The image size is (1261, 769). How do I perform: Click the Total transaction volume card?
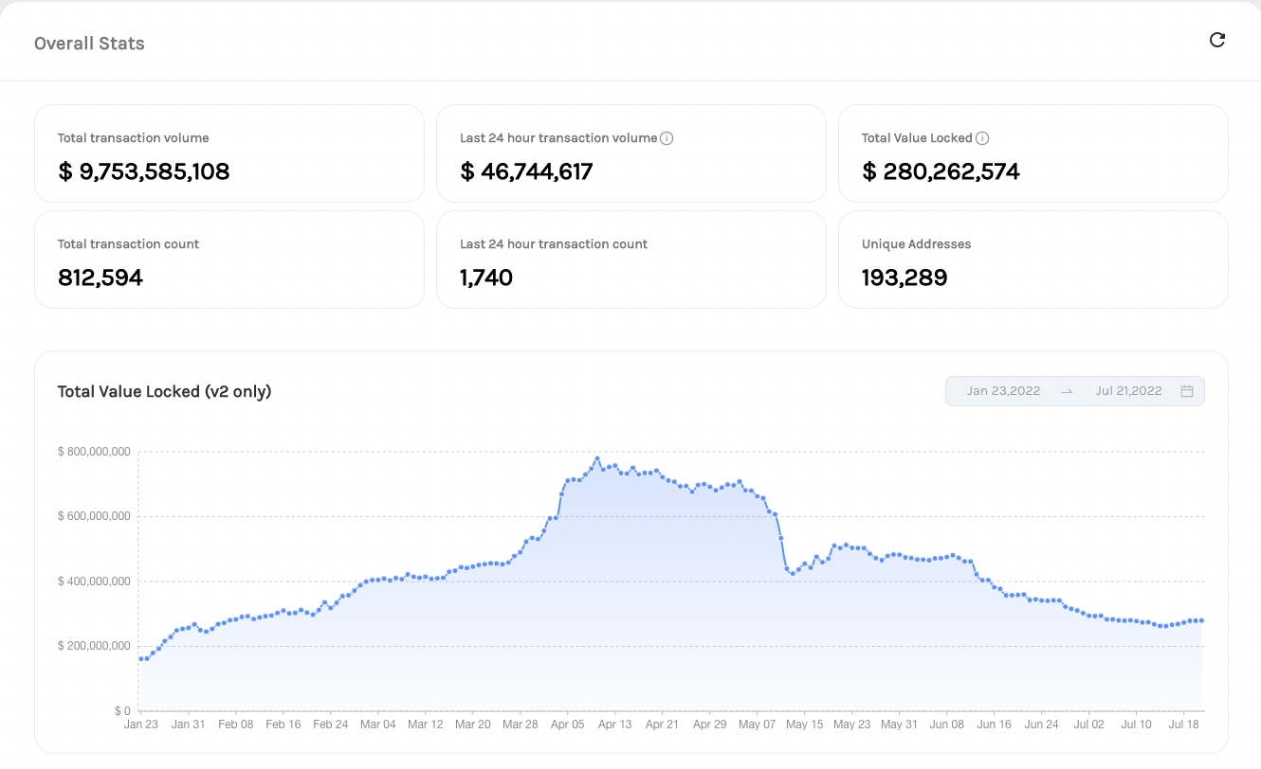point(228,153)
